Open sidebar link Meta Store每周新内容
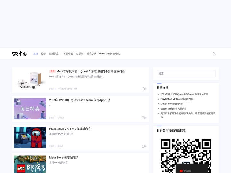Image resolution: width=231 pixels, height=173 pixels. coord(172,104)
